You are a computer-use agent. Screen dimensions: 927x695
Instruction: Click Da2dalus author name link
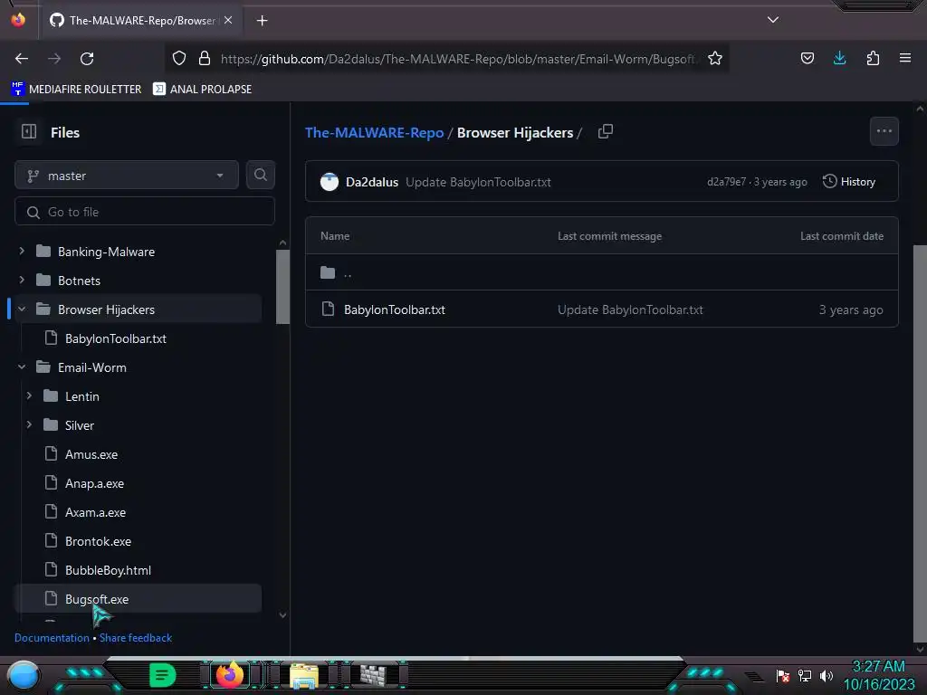[x=372, y=182]
